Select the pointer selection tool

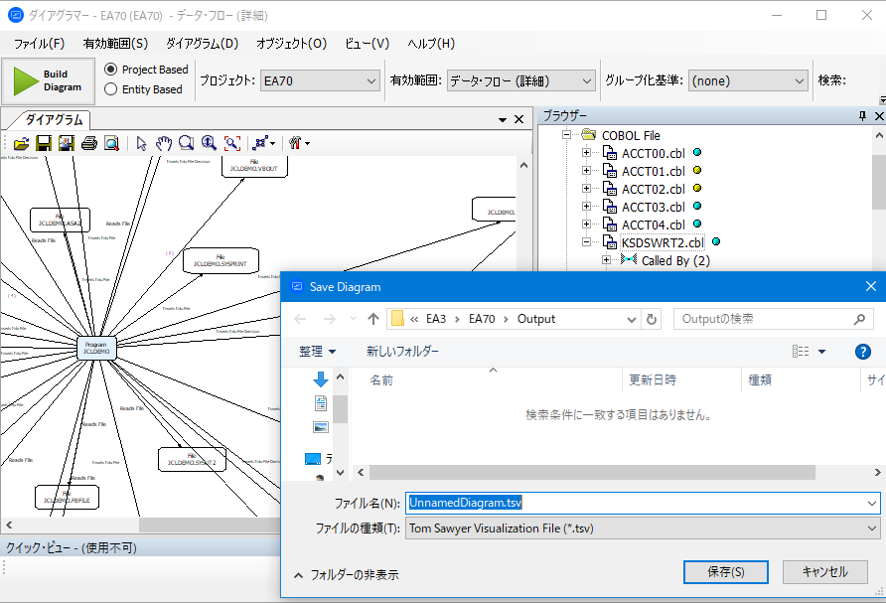141,143
